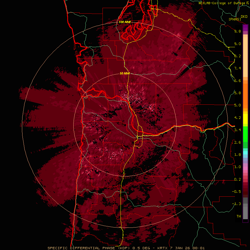This screenshot has height=250, width=250.
Task: Pick the purple swatch at color bar top
Action: point(245,28)
